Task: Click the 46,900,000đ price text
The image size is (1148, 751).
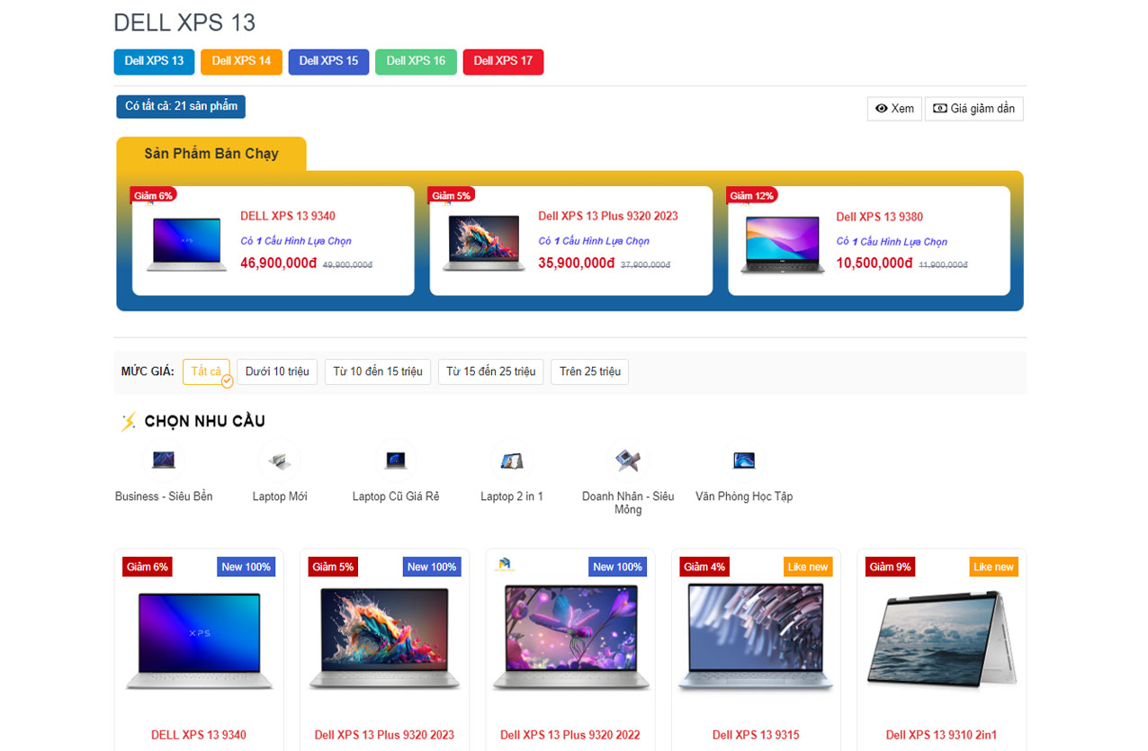Action: [x=279, y=264]
